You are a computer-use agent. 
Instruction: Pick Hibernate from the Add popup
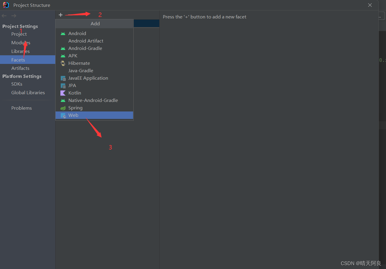tap(94, 63)
